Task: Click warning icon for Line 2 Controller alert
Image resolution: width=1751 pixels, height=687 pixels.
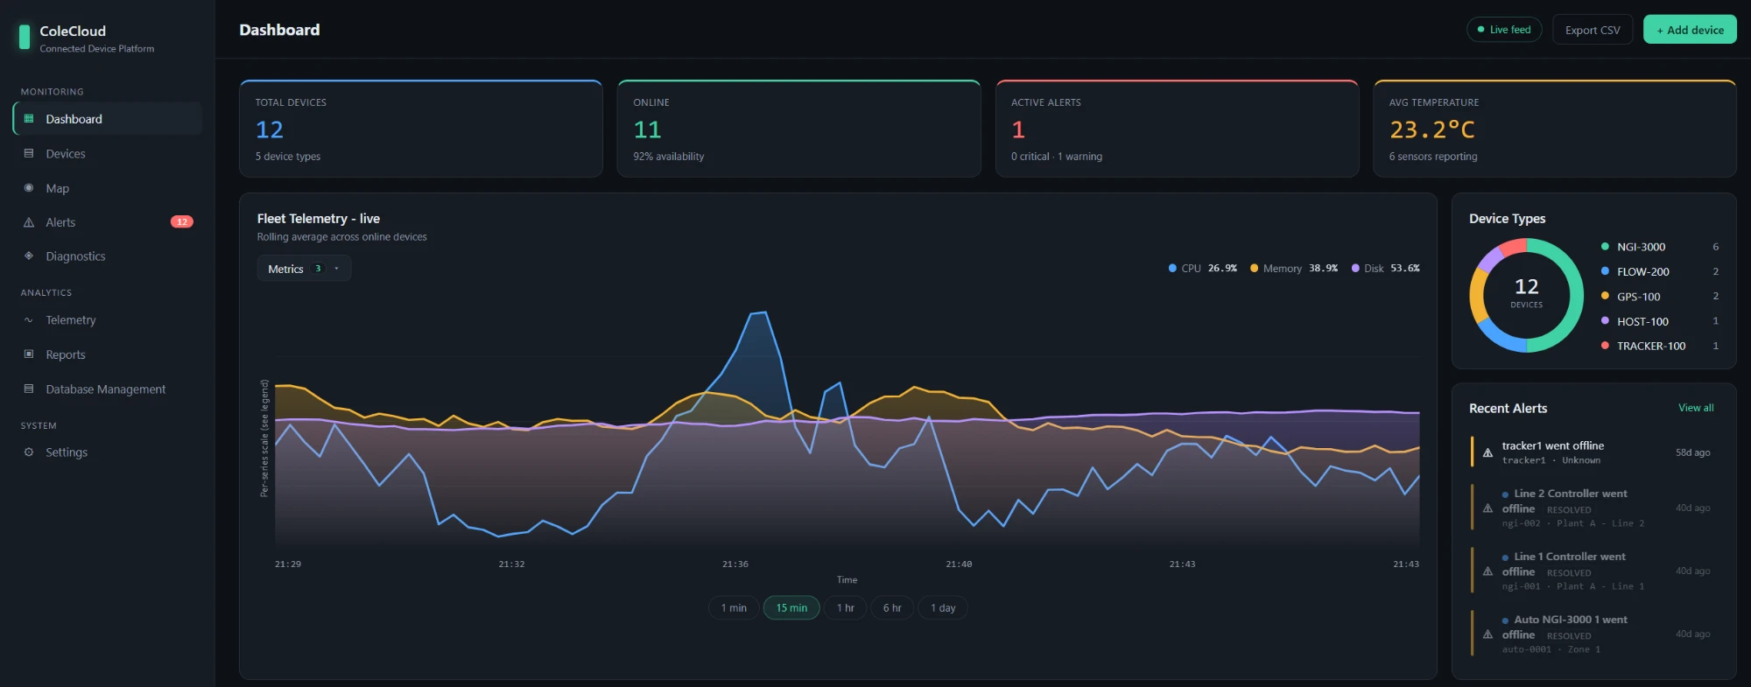Action: coord(1487,508)
